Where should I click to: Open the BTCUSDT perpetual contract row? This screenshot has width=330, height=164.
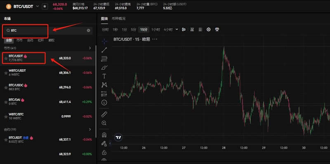(x=48, y=140)
